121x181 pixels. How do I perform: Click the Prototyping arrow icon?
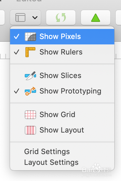(30, 91)
